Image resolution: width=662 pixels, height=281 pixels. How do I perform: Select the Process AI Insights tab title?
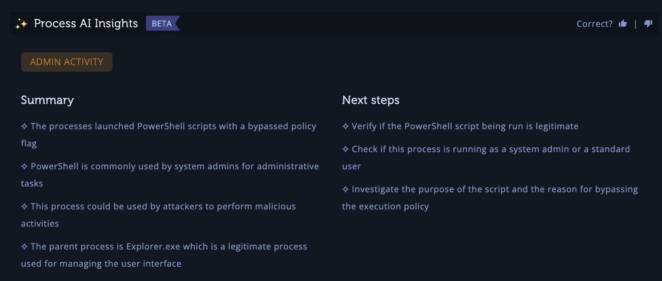pos(86,23)
